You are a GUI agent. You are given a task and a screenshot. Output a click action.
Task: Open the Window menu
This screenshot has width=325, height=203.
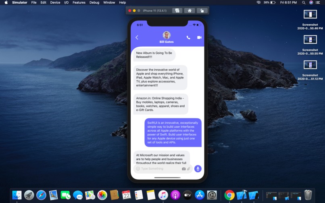(x=109, y=2)
